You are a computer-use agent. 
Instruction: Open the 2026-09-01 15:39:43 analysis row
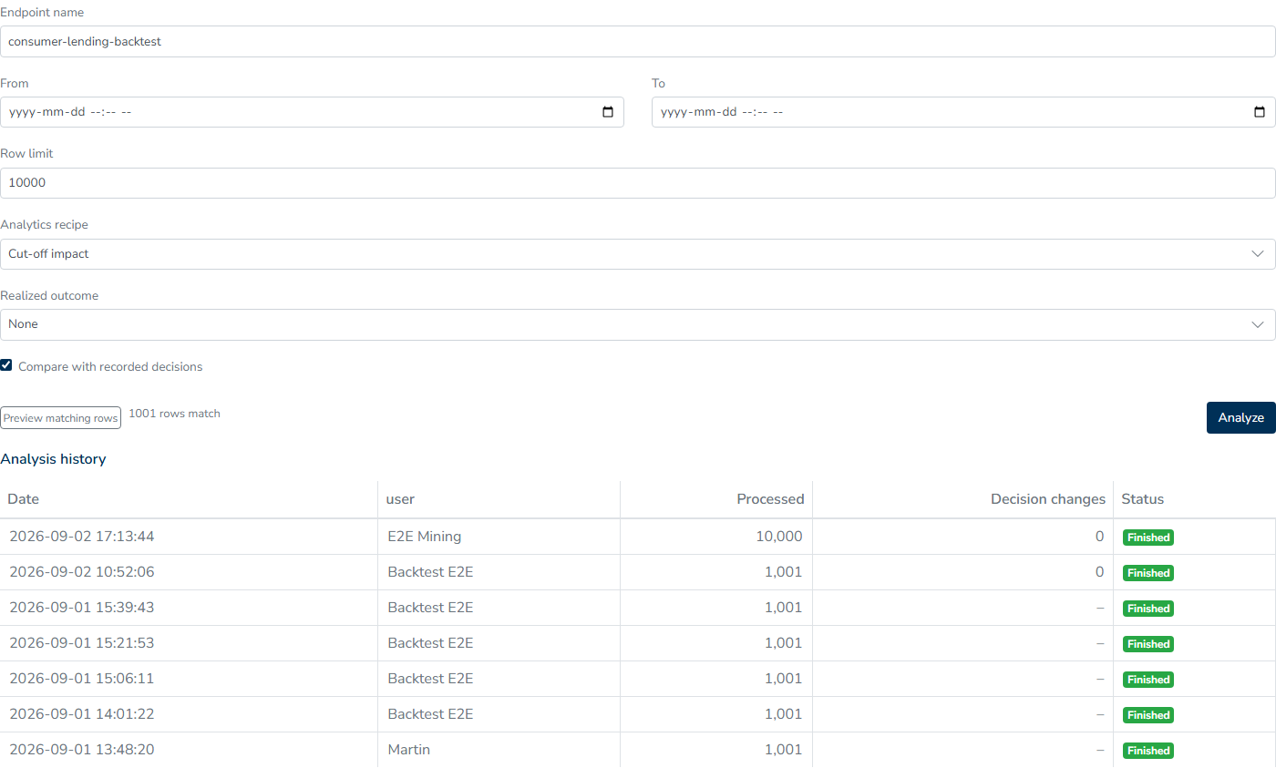pyautogui.click(x=638, y=608)
